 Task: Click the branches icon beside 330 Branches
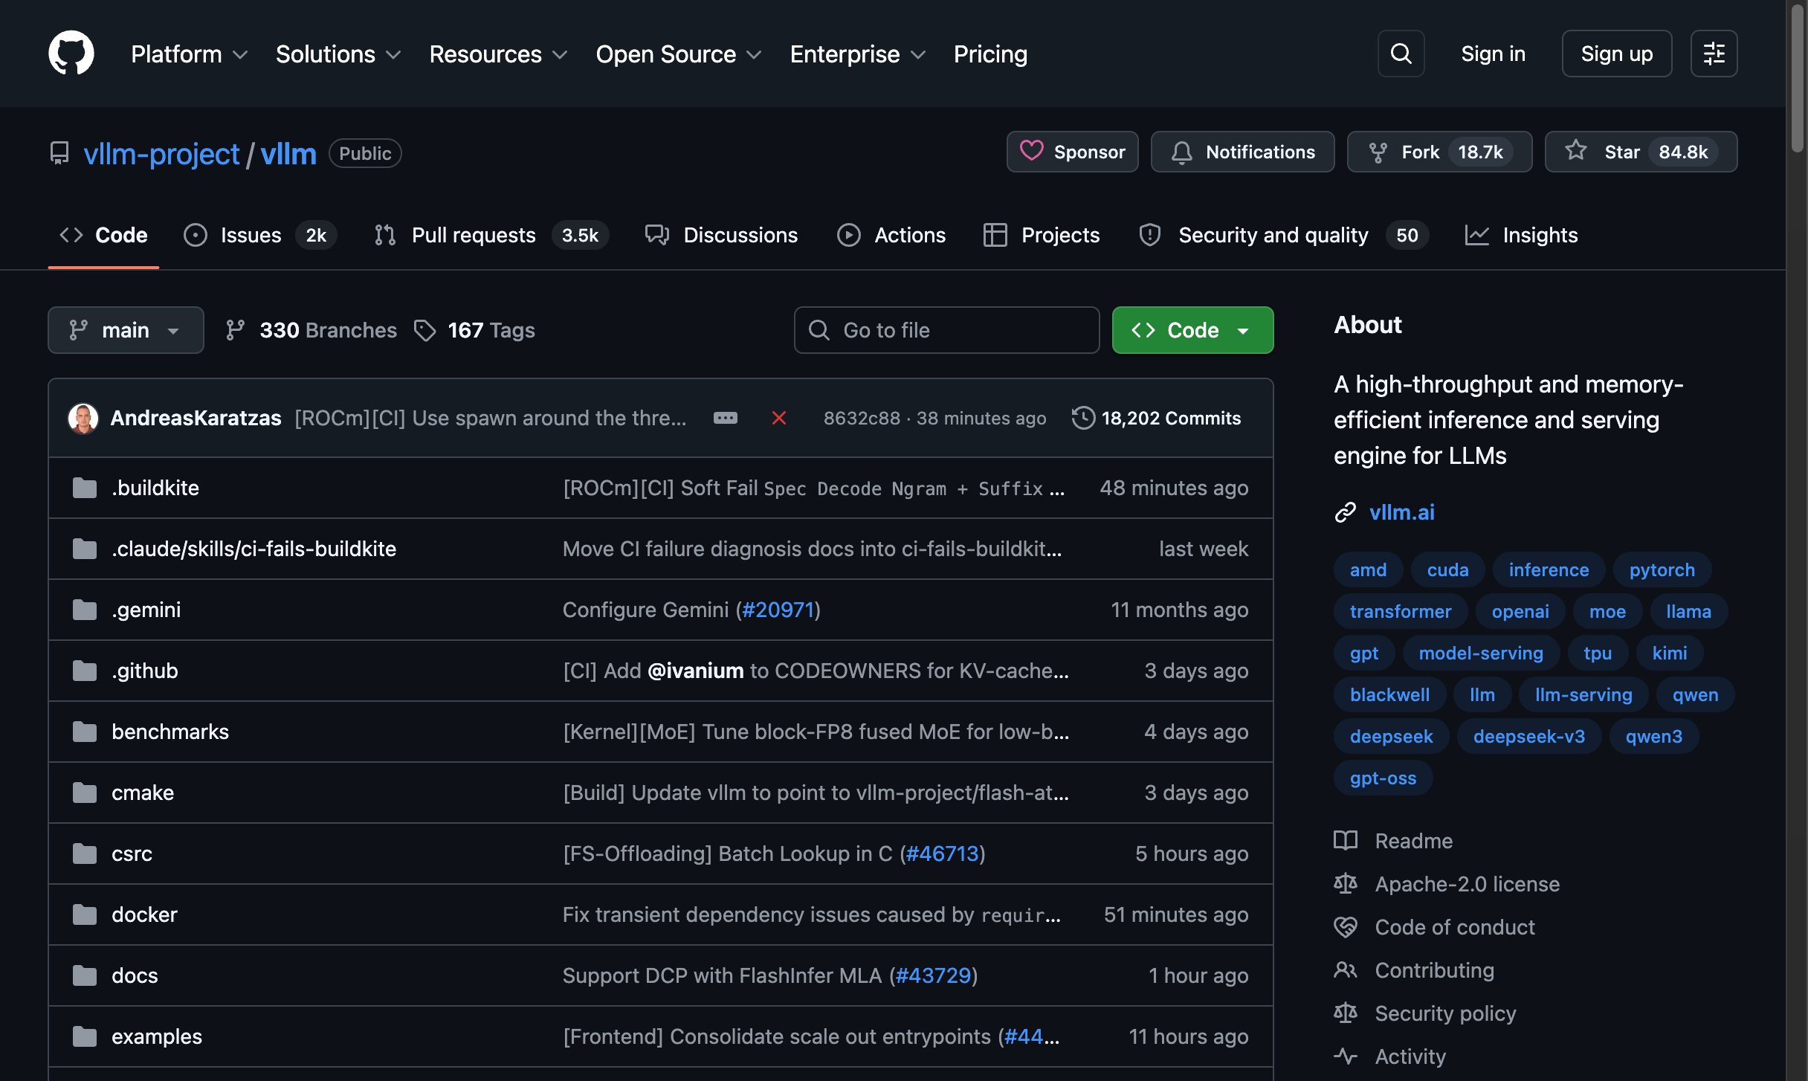(x=235, y=330)
